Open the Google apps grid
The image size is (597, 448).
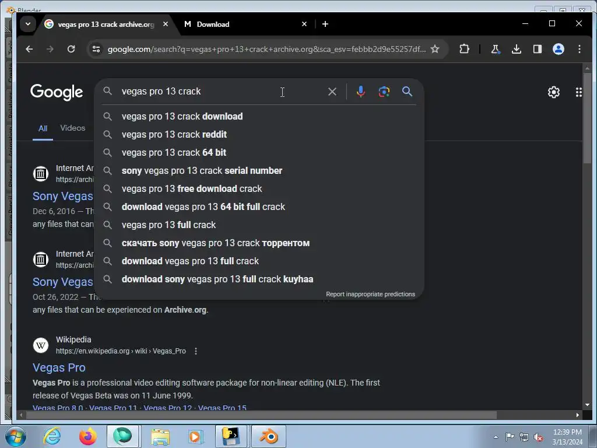pyautogui.click(x=579, y=92)
